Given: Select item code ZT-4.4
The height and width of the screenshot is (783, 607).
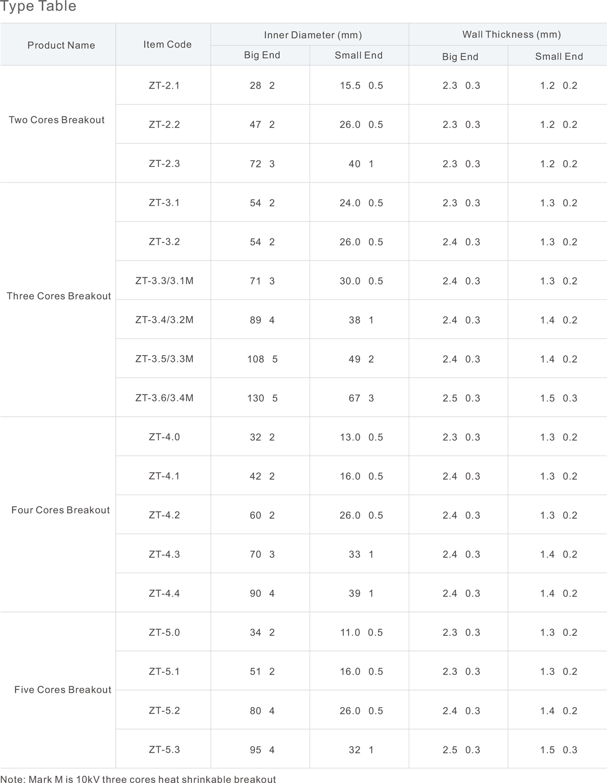Looking at the screenshot, I should (164, 593).
